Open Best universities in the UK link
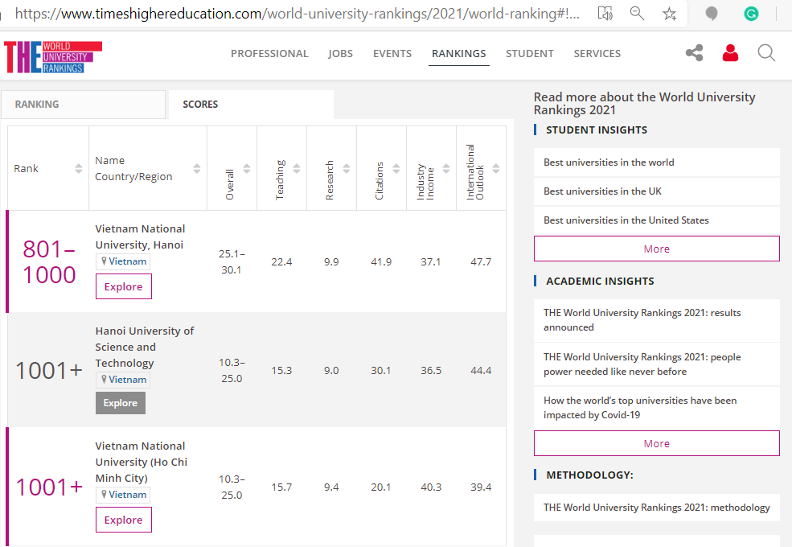 pyautogui.click(x=602, y=191)
